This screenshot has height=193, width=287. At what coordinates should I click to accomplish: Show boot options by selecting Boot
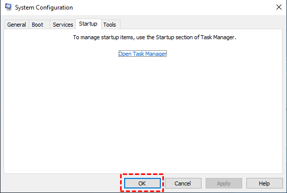pos(37,25)
